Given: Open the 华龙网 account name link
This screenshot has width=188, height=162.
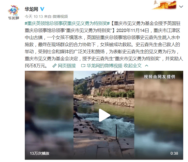Looking at the screenshot, I should [x=31, y=9].
